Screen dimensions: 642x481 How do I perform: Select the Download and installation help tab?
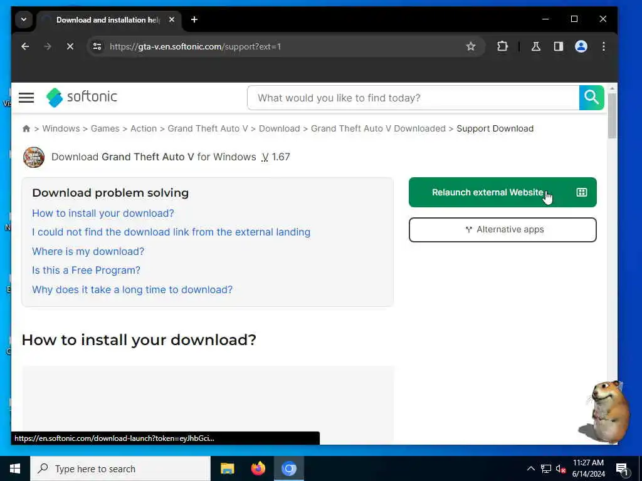click(x=109, y=20)
